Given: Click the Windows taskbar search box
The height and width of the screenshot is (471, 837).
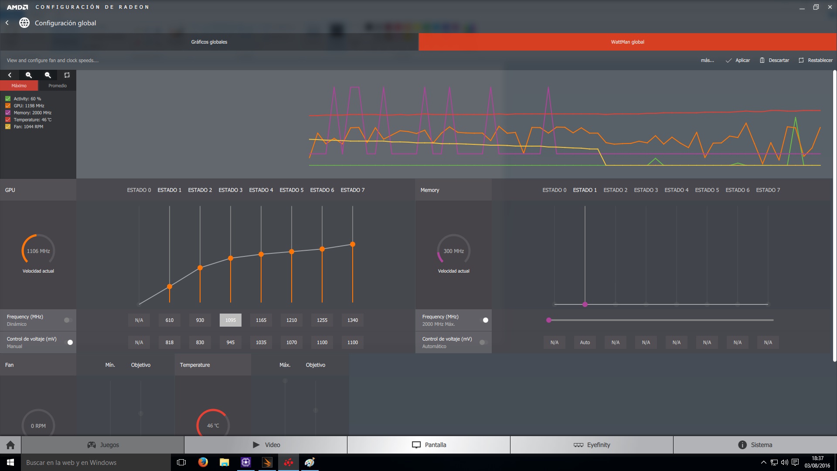Looking at the screenshot, I should (96, 462).
